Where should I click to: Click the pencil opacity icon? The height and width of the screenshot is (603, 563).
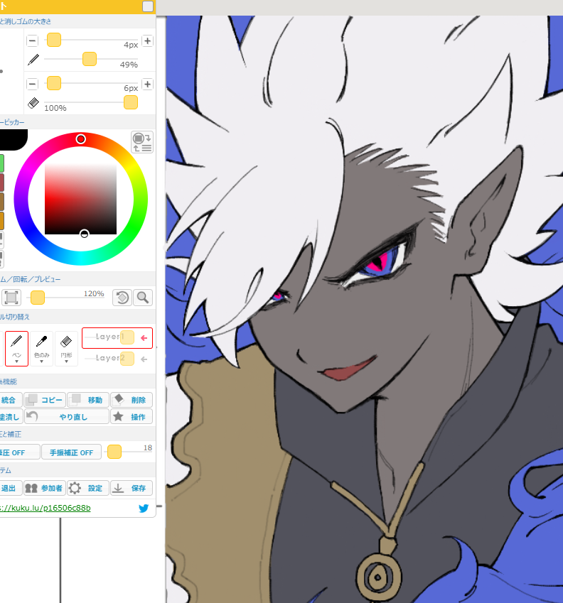click(x=33, y=60)
